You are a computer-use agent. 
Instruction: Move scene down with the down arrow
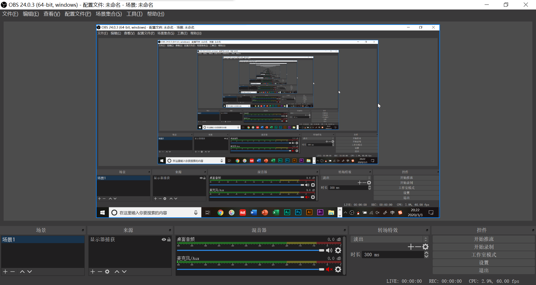[x=30, y=272]
